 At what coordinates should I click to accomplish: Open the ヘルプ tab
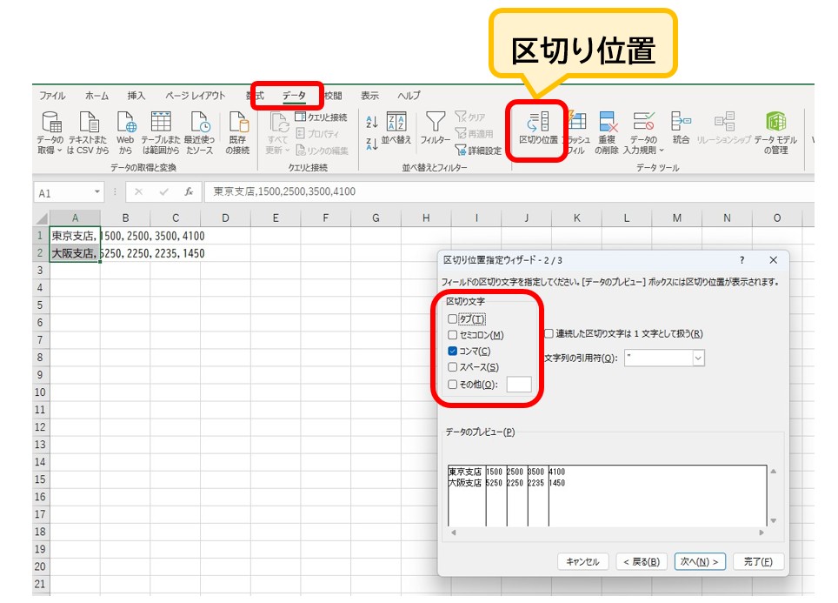(409, 96)
